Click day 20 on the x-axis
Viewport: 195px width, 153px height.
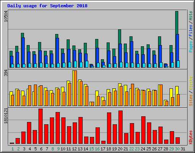[120, 149]
